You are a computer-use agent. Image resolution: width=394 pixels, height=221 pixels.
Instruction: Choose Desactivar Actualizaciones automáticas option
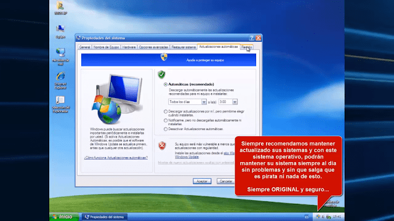coord(166,129)
